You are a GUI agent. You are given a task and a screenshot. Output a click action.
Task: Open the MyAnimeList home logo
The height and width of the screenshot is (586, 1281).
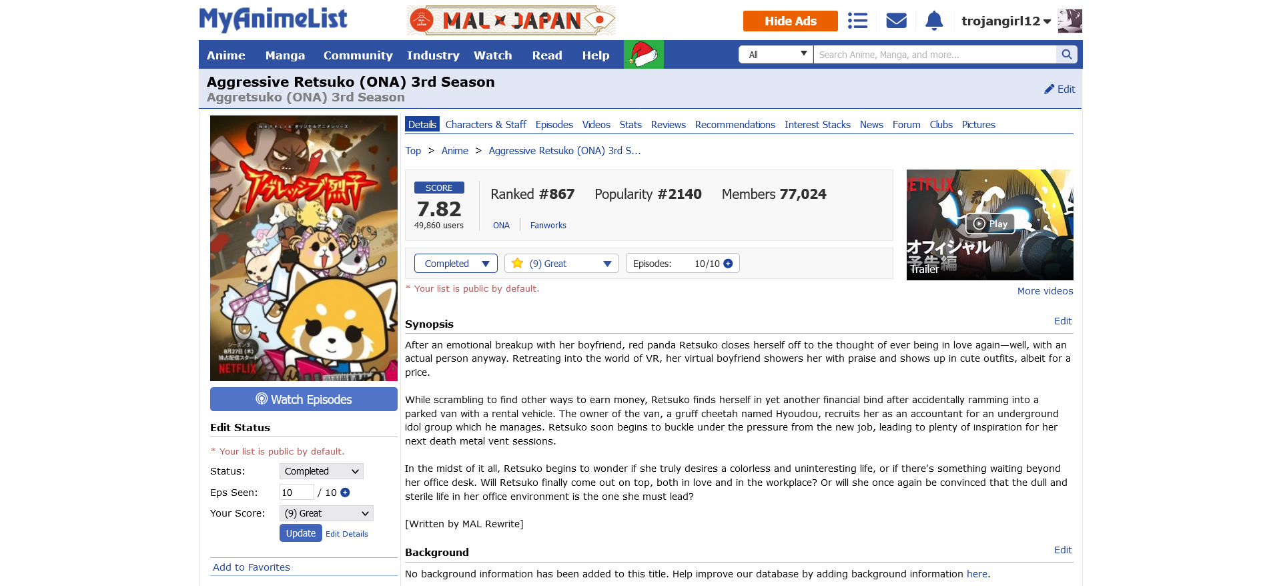point(273,19)
